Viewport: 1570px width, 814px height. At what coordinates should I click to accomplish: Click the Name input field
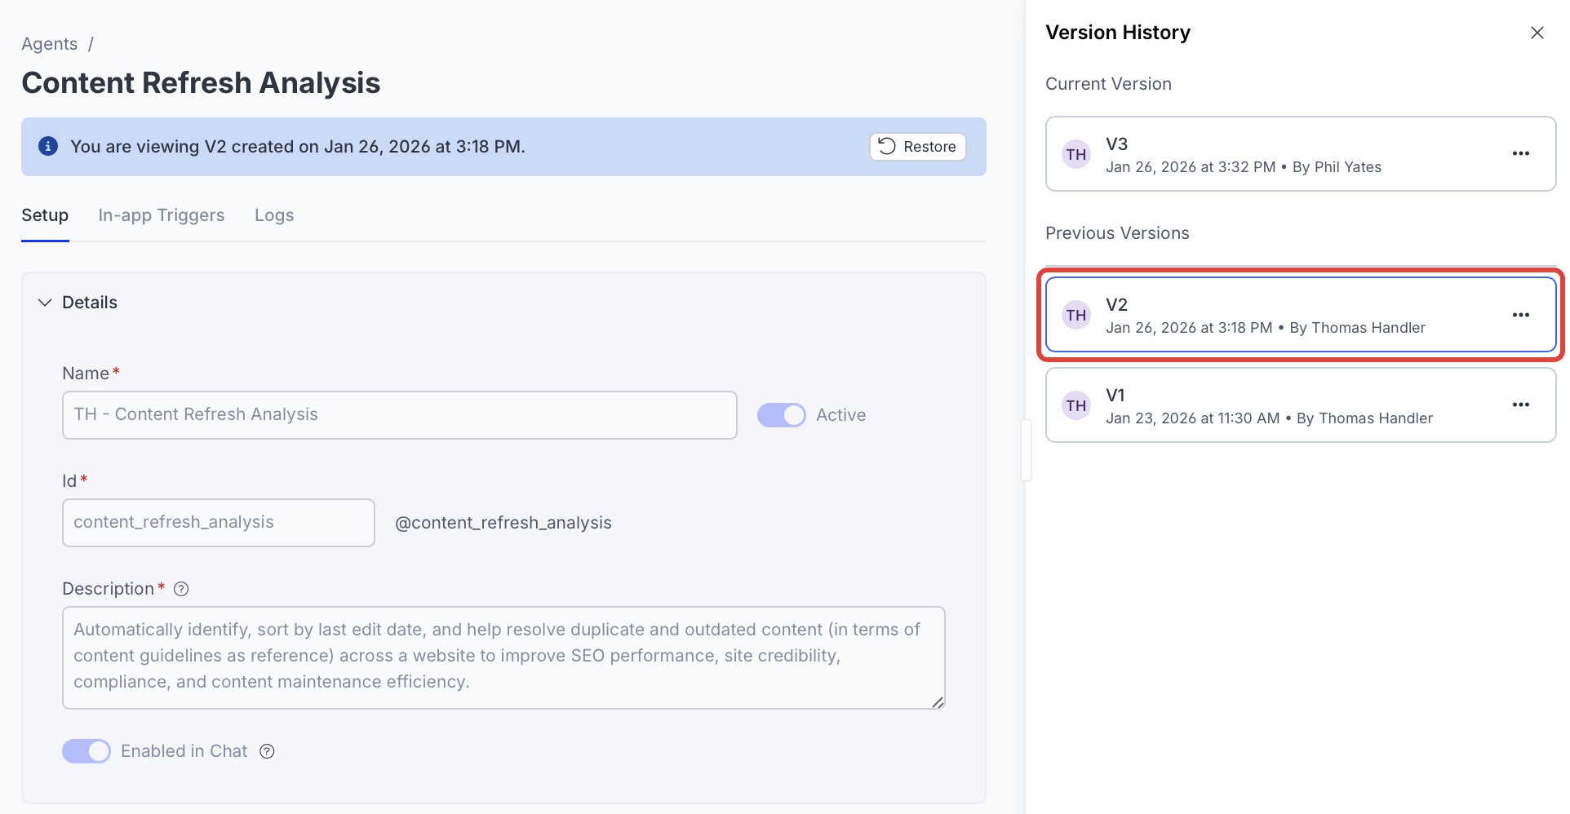point(399,415)
